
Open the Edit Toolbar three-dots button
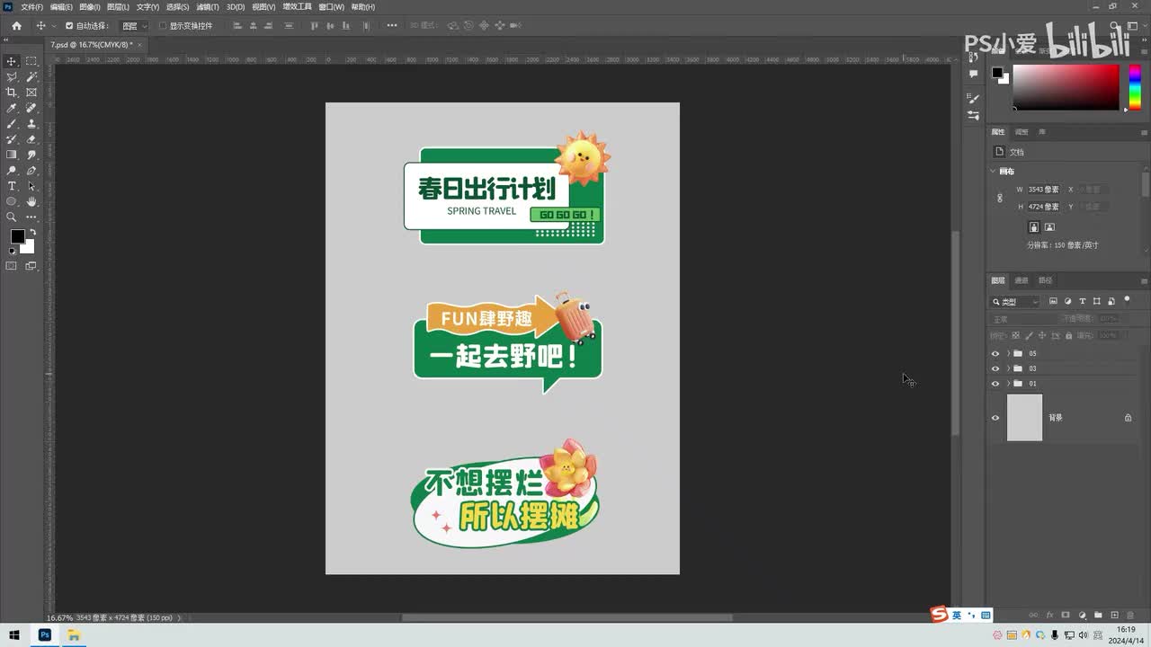(31, 217)
